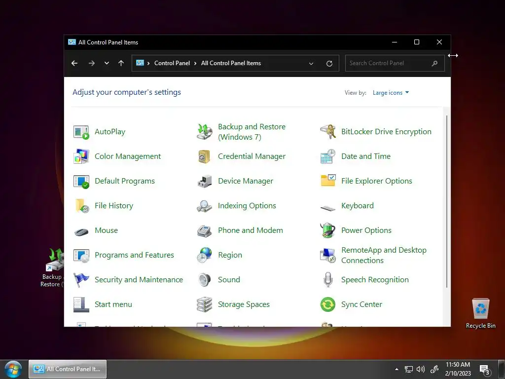Open Indexing Options magnifier icon
Image resolution: width=505 pixels, height=379 pixels.
tap(205, 206)
